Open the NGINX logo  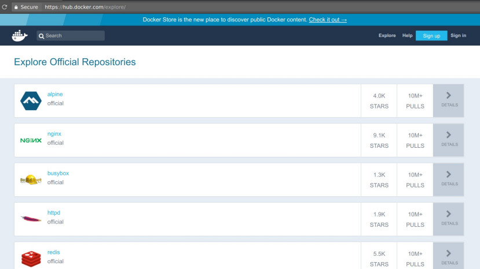tap(31, 140)
